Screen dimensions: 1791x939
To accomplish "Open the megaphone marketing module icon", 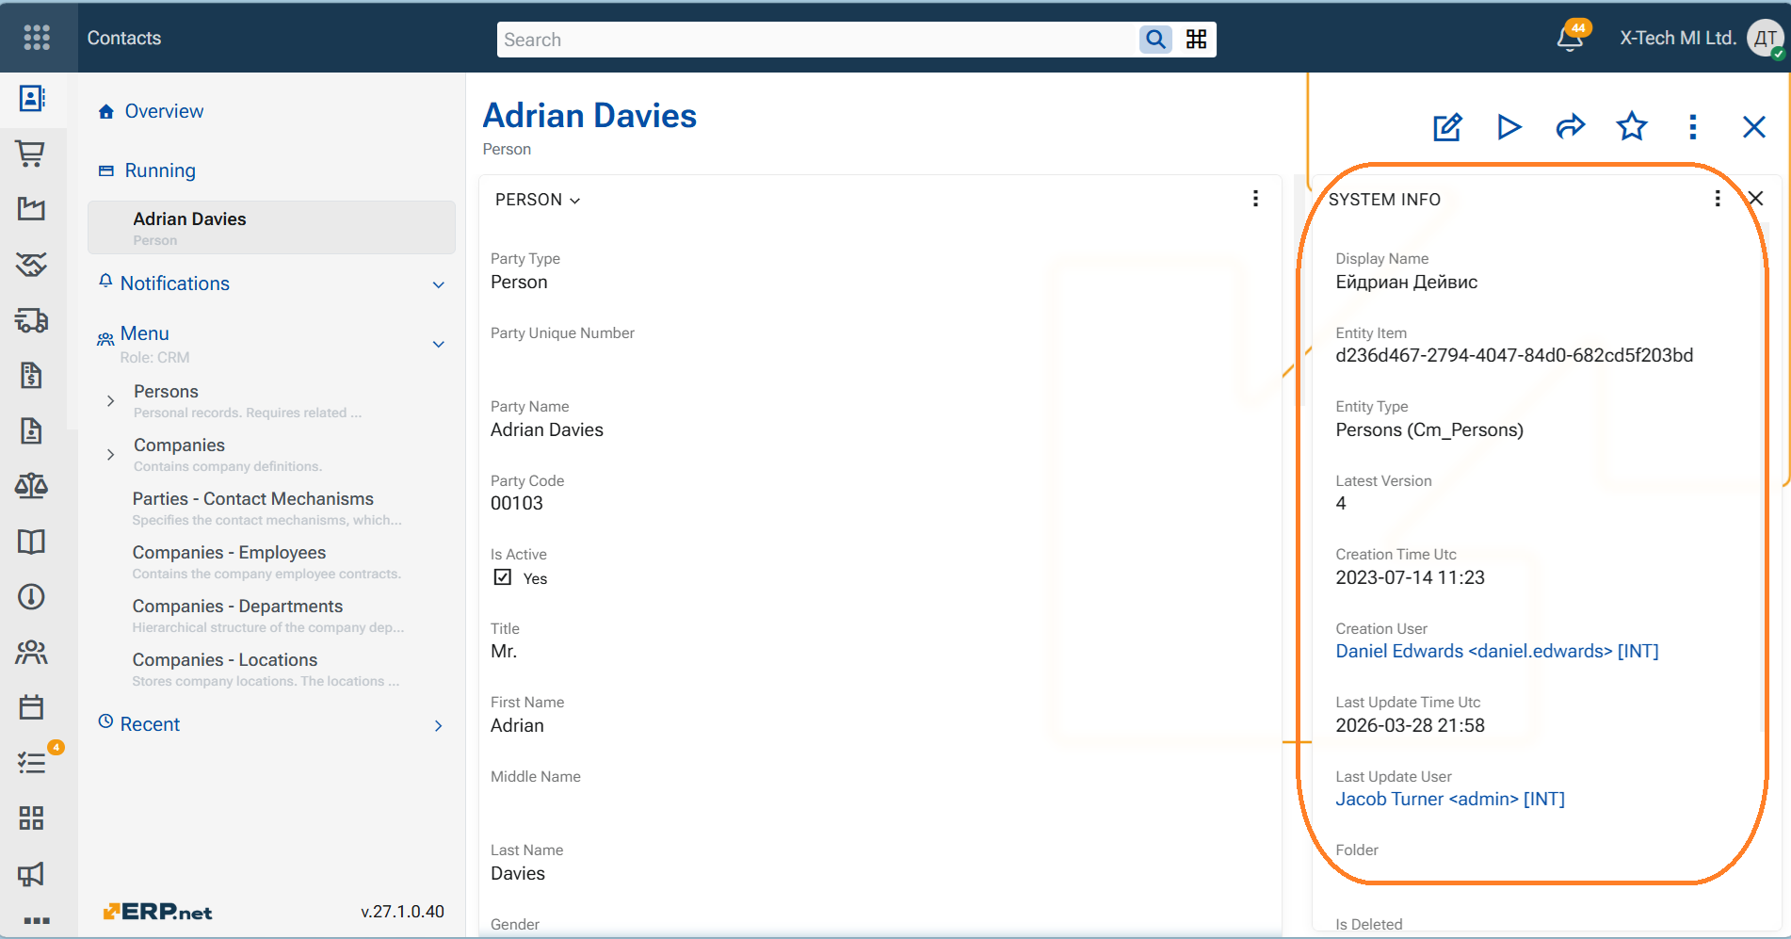I will pos(32,874).
